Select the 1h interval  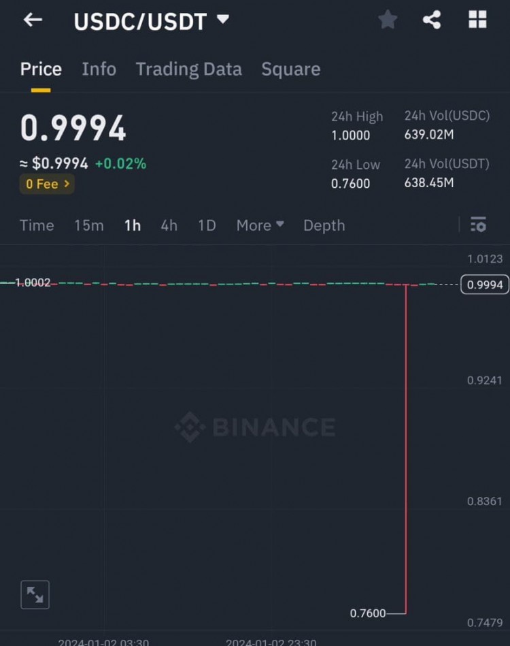pyautogui.click(x=133, y=225)
